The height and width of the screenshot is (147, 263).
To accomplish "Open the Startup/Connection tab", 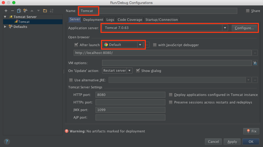I will pos(161,20).
